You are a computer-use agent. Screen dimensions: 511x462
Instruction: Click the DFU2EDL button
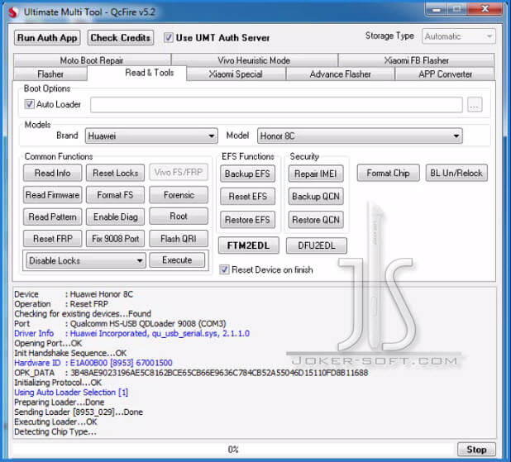coord(317,245)
